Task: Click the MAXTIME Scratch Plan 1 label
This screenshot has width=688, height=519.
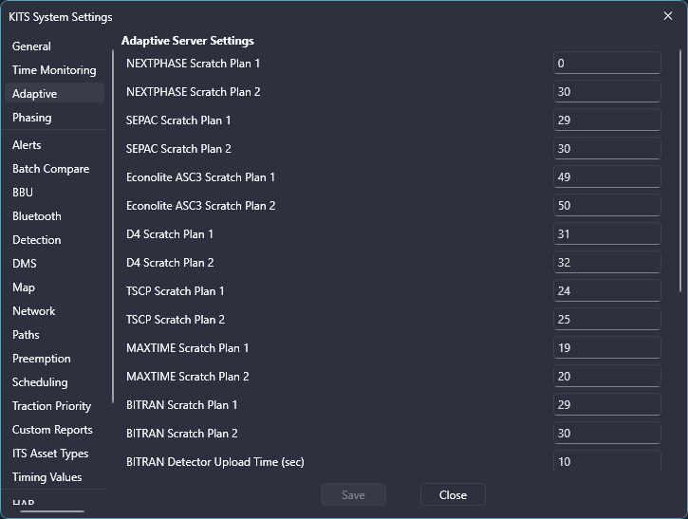Action: [x=187, y=348]
